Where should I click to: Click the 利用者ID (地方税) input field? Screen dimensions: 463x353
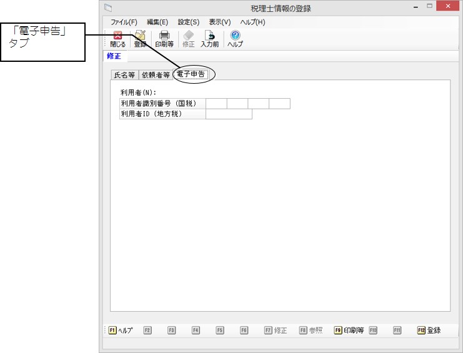229,114
